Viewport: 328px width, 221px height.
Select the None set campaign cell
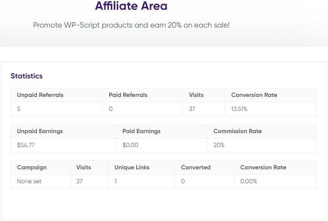(29, 181)
